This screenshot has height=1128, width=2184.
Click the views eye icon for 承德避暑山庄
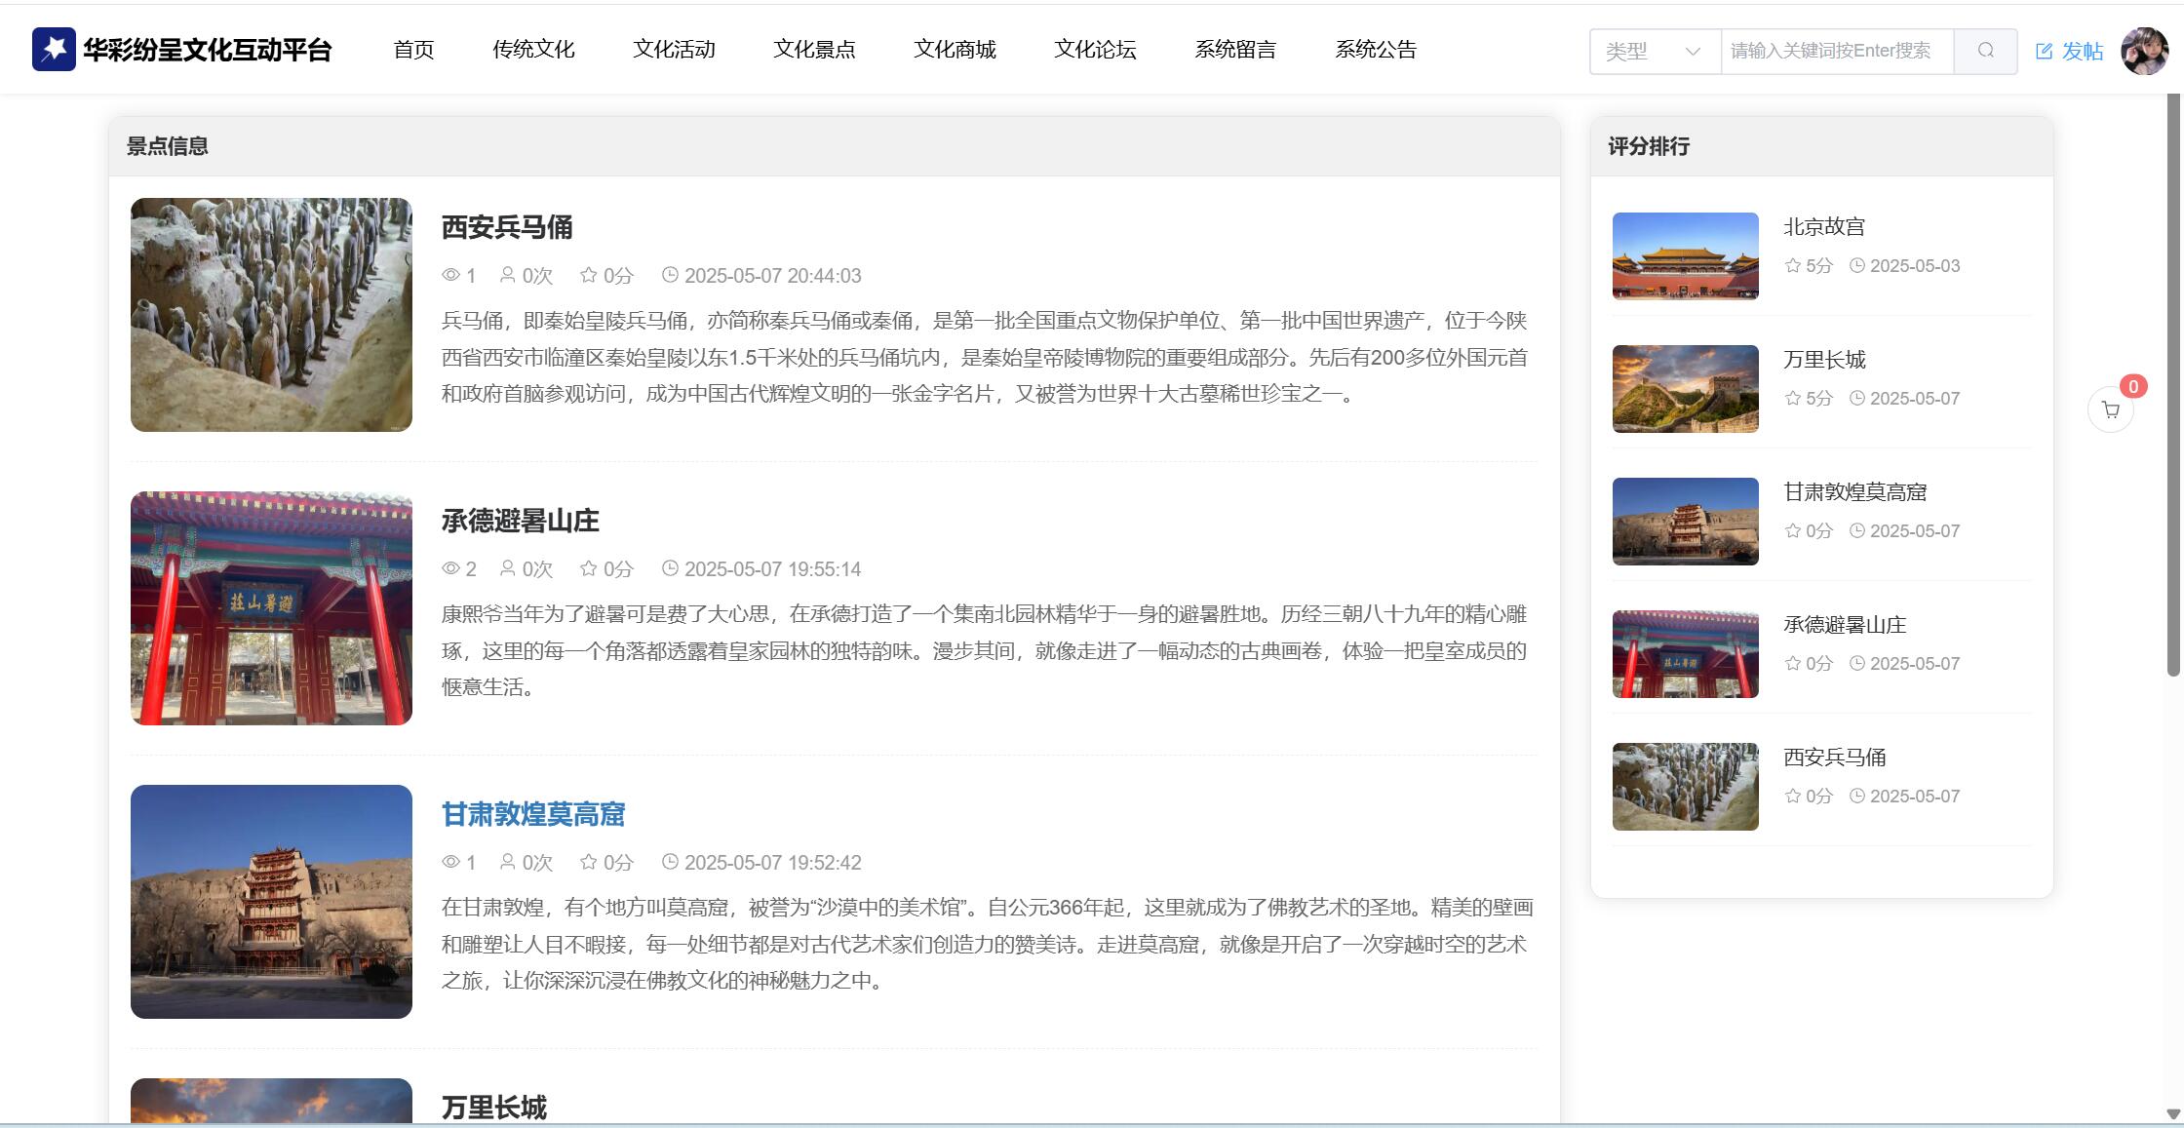tap(450, 568)
